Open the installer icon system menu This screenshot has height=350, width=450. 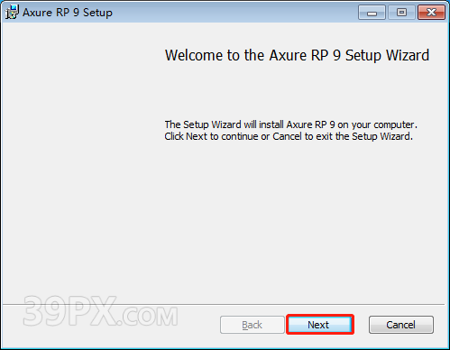pyautogui.click(x=12, y=12)
